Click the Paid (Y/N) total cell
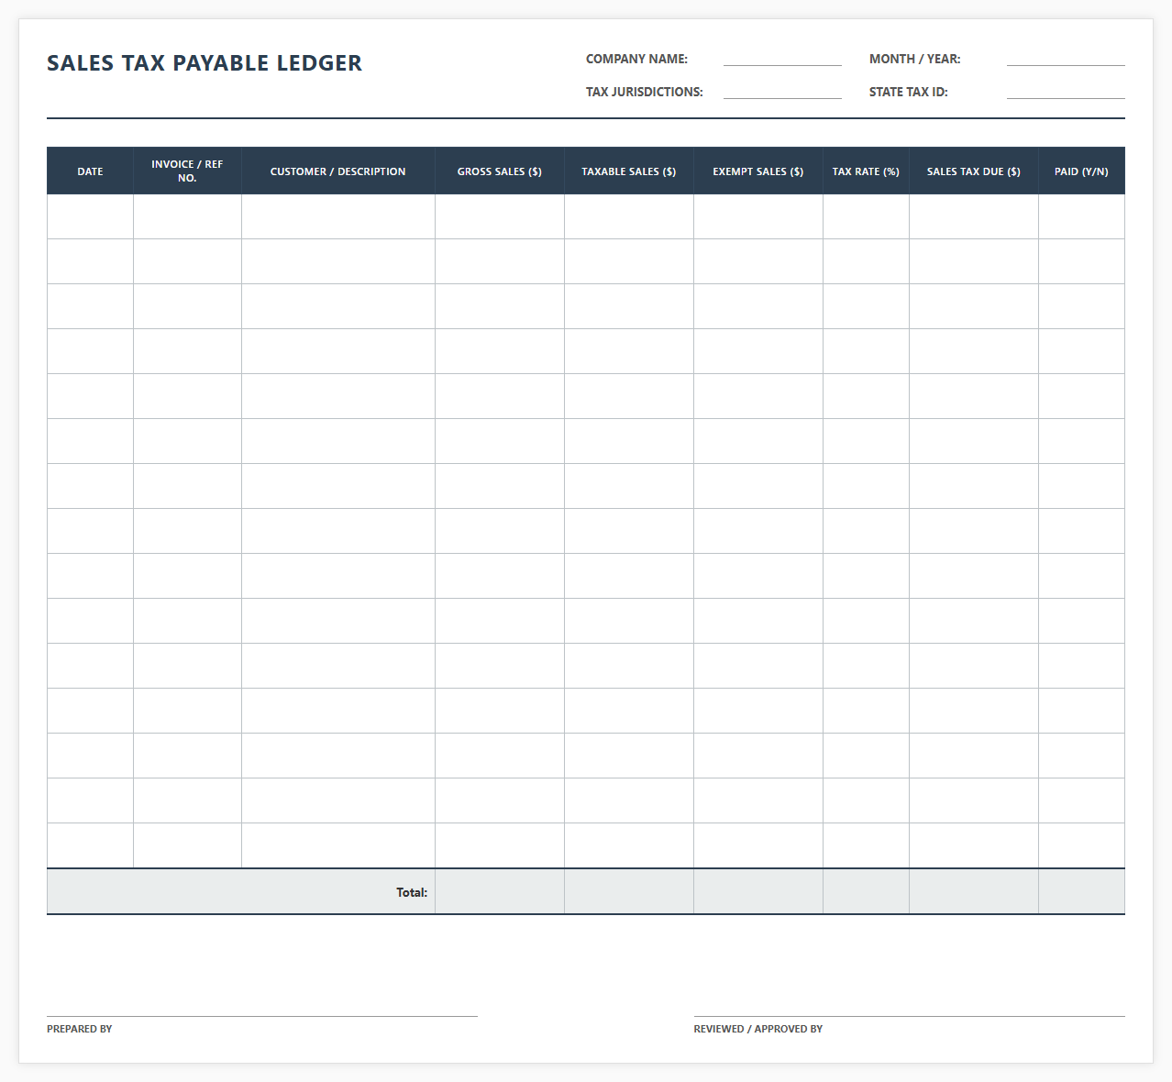 coord(1081,891)
